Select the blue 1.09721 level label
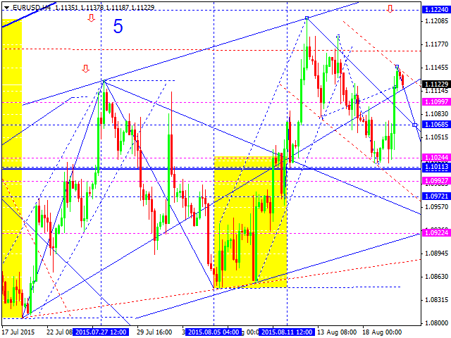The width and height of the screenshot is (451, 338). (x=436, y=196)
